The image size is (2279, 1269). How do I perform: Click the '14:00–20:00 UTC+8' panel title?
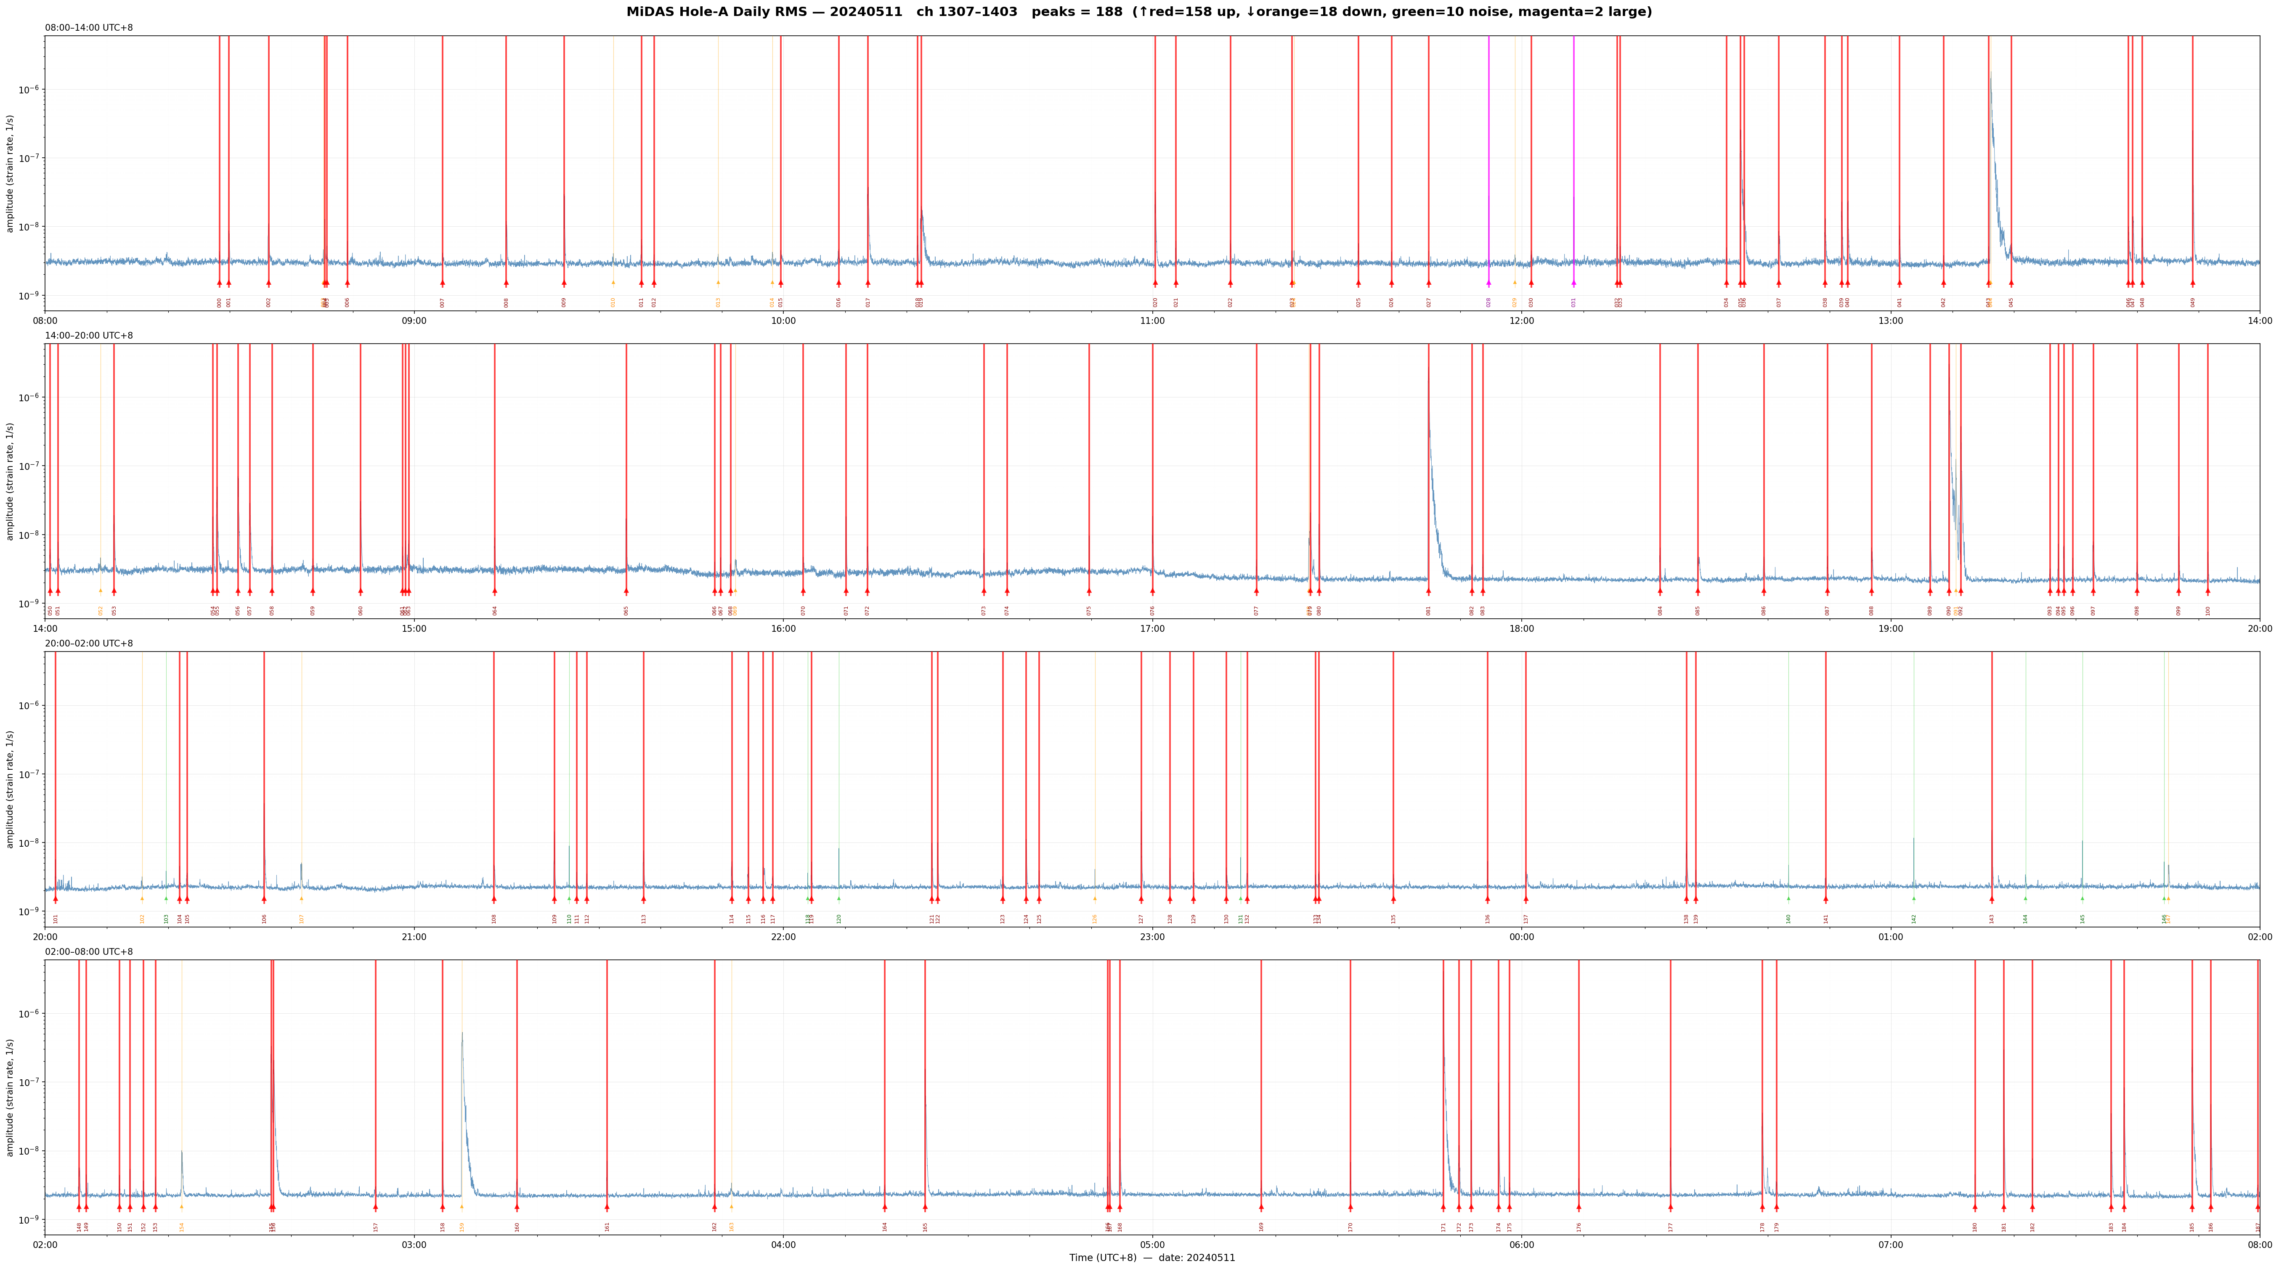click(89, 336)
